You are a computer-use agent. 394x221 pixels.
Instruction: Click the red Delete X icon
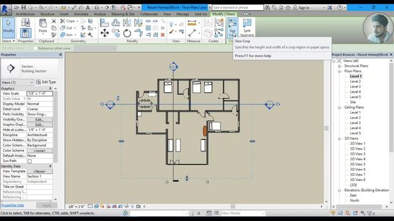(x=163, y=35)
